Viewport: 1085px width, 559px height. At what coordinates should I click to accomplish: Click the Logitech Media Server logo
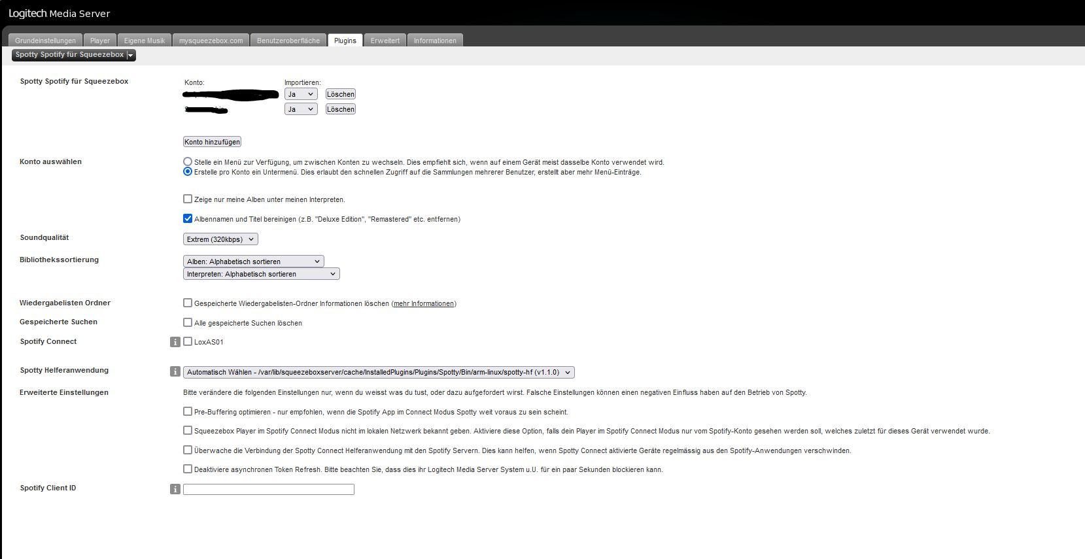tap(59, 14)
